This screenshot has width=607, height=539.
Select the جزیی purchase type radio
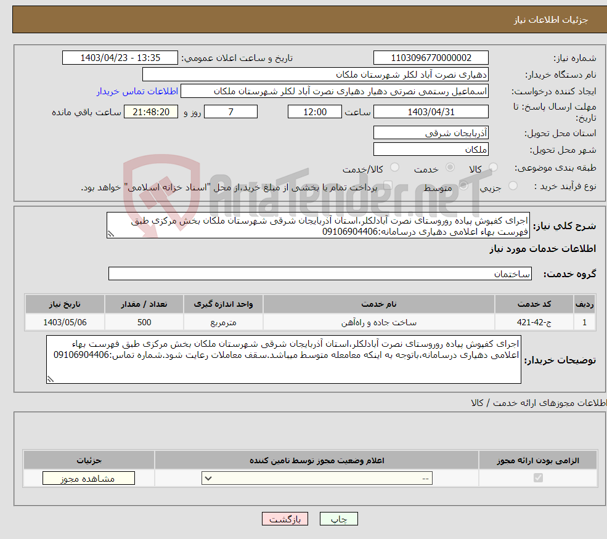(x=513, y=186)
